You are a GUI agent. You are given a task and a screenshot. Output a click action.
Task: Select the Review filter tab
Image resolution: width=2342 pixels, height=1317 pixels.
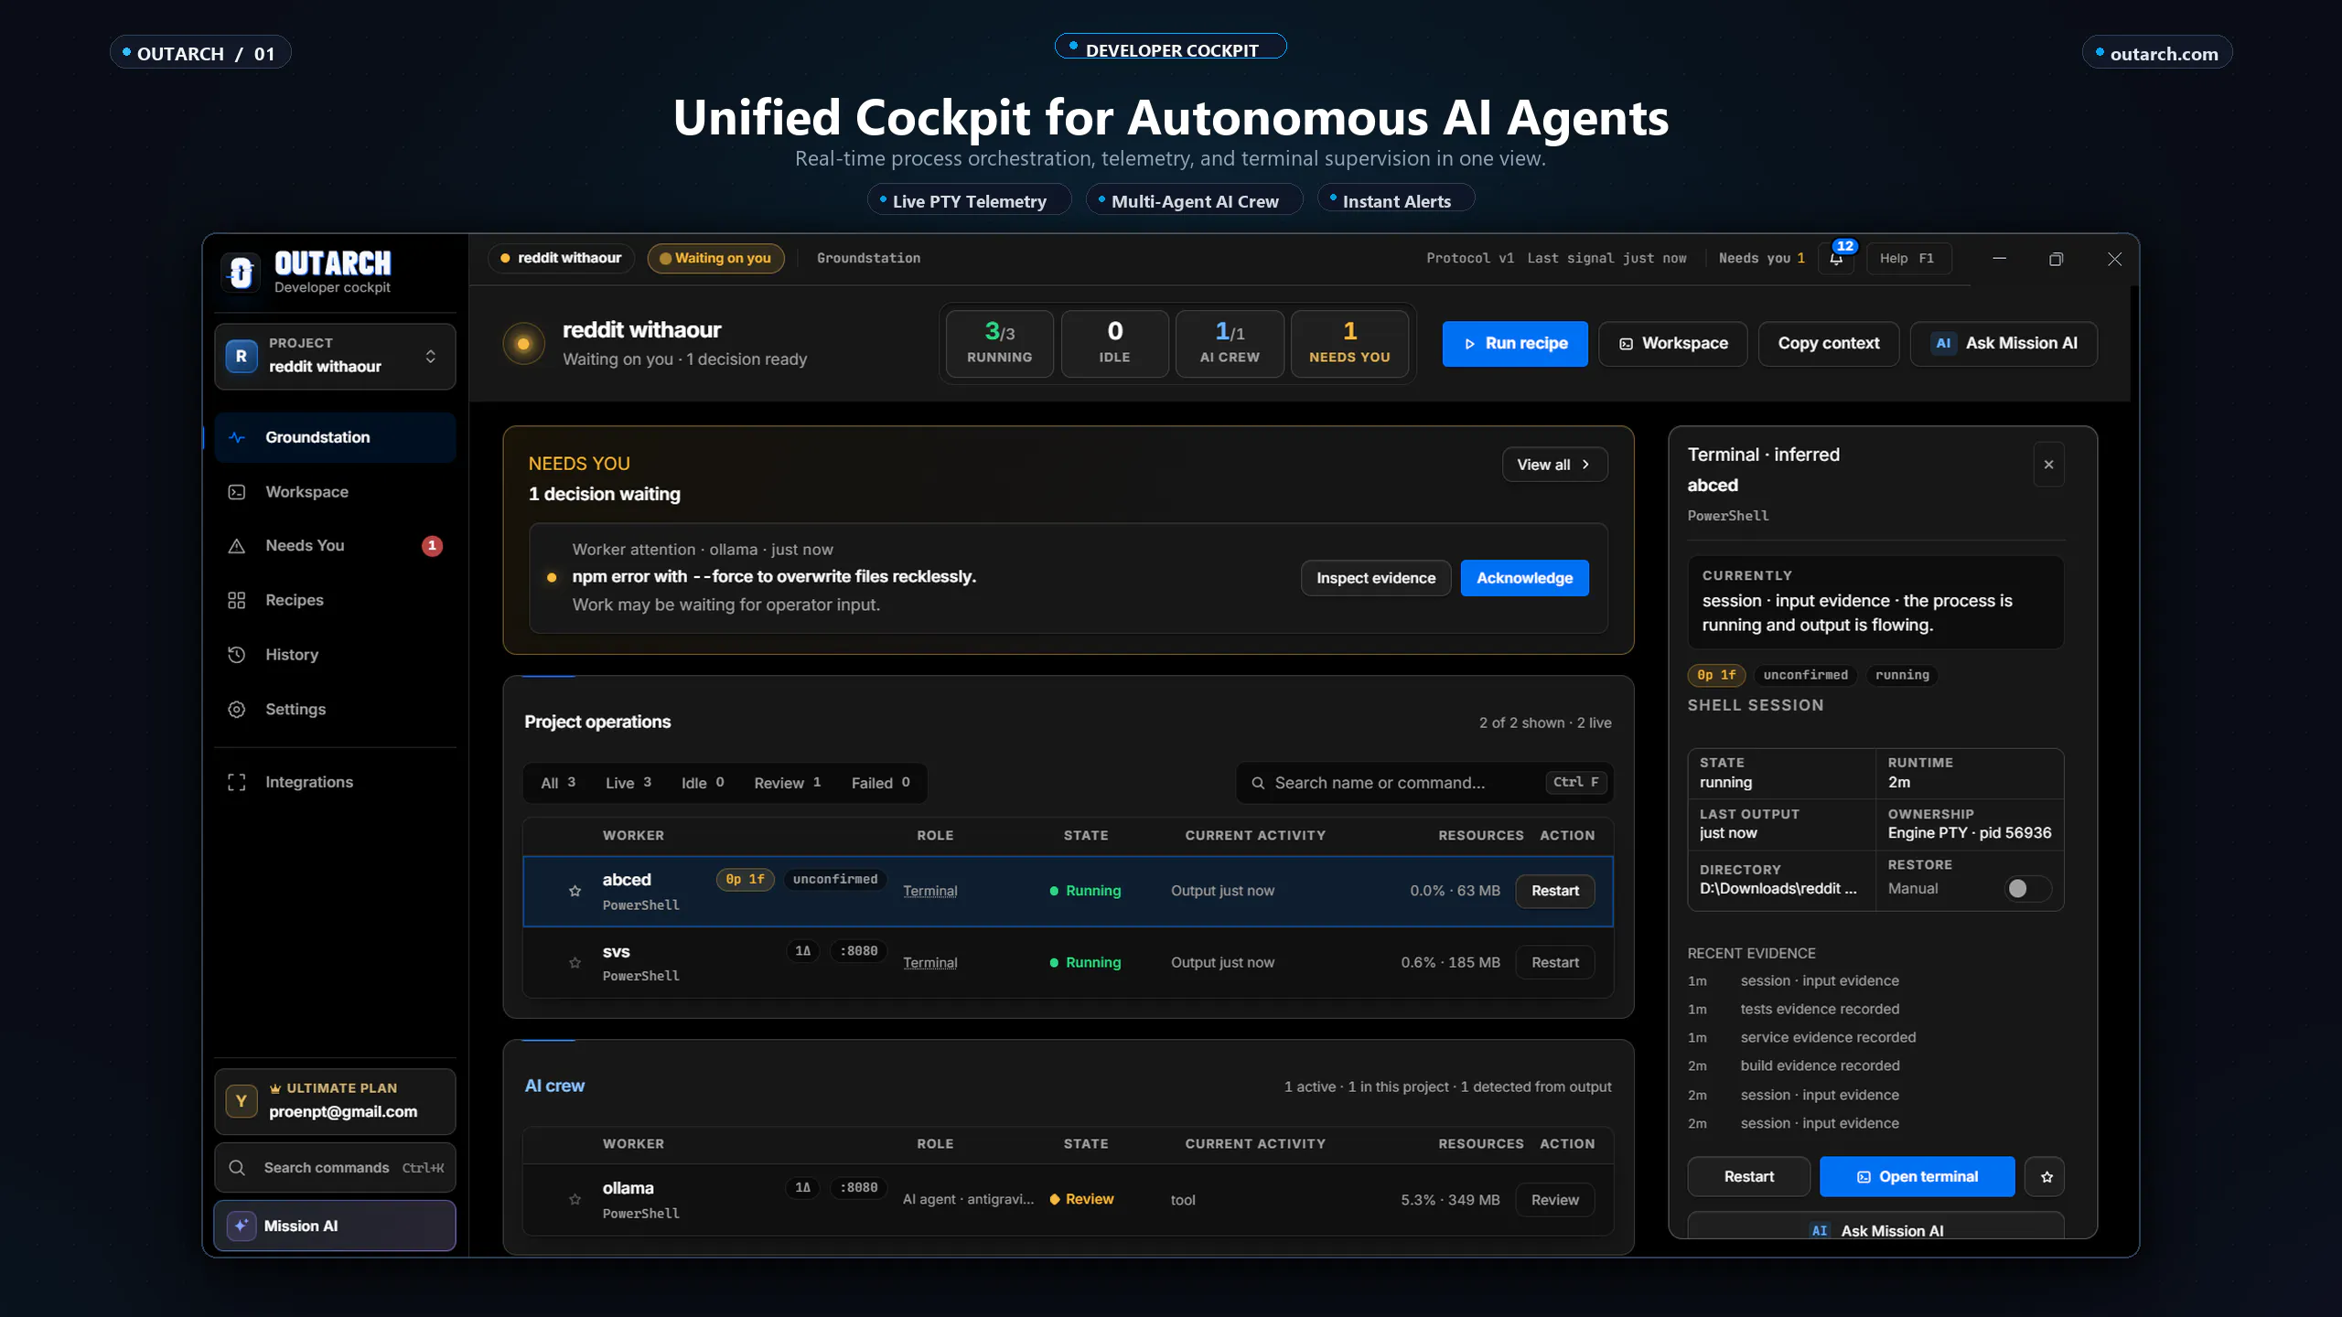point(787,783)
